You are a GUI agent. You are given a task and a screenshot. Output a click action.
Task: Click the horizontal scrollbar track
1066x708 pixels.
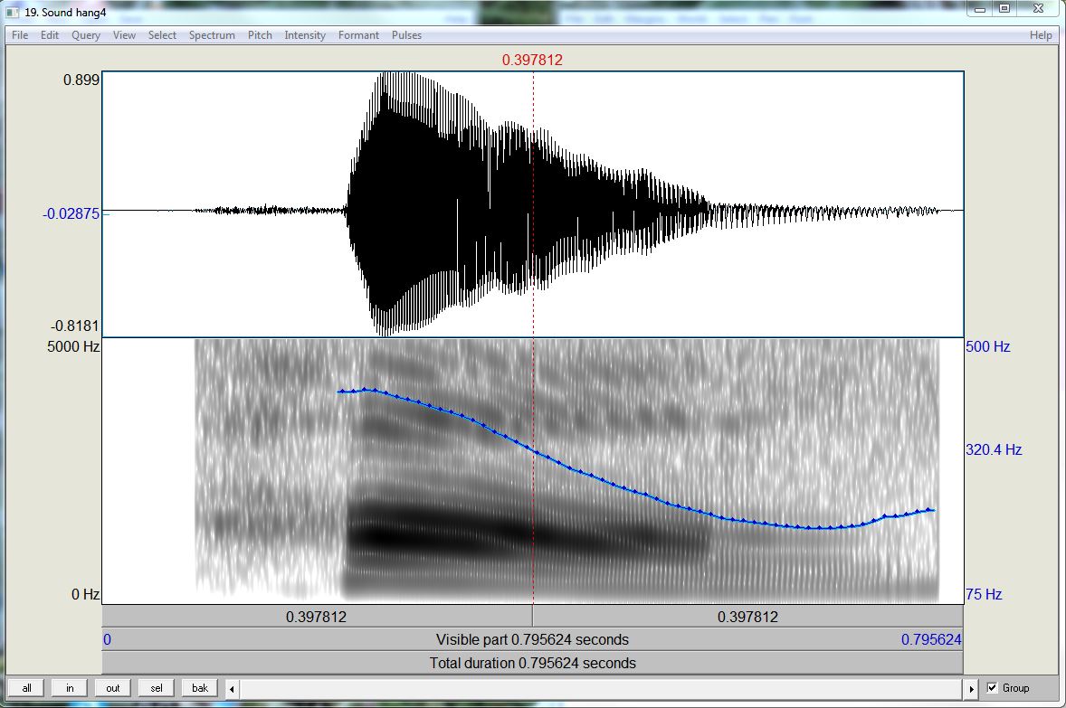point(602,689)
